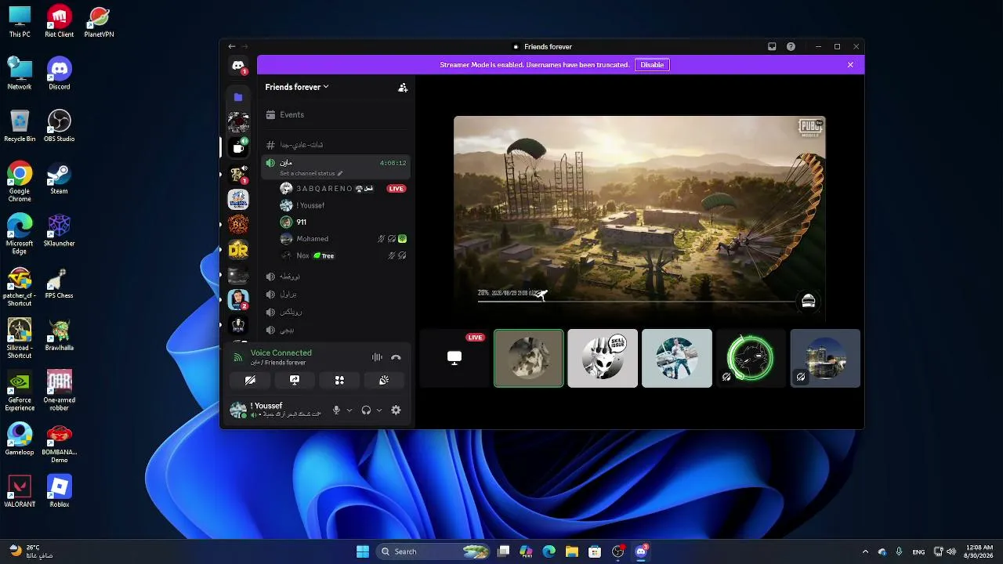This screenshot has height=564, width=1003.
Task: Select user Nox in voice channel
Action: (343, 255)
